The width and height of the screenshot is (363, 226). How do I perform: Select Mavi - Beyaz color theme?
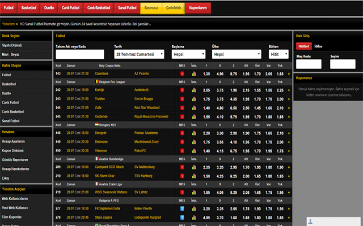point(12,54)
